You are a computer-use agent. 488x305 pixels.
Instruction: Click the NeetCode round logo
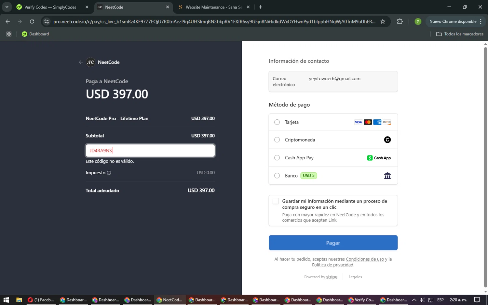tap(90, 62)
